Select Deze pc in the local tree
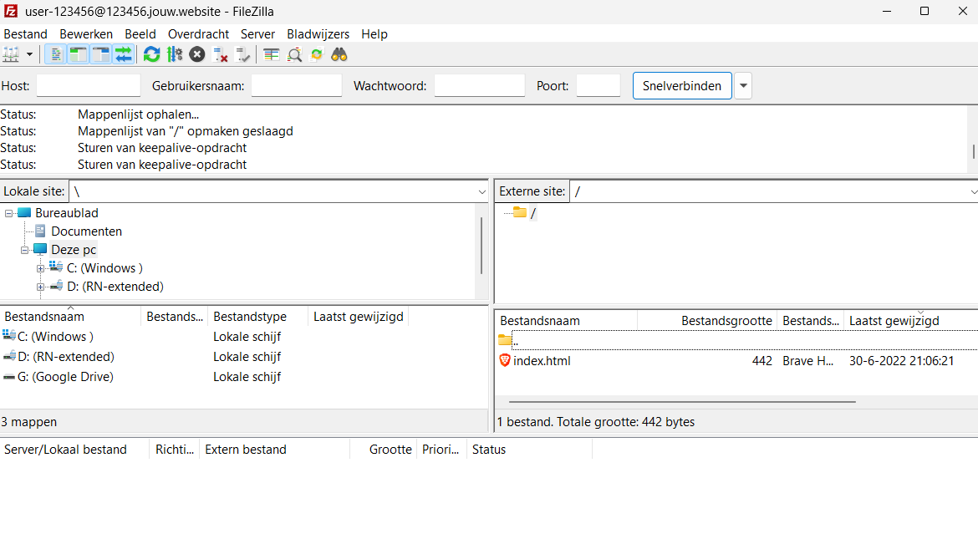This screenshot has height=539, width=978. pos(74,250)
